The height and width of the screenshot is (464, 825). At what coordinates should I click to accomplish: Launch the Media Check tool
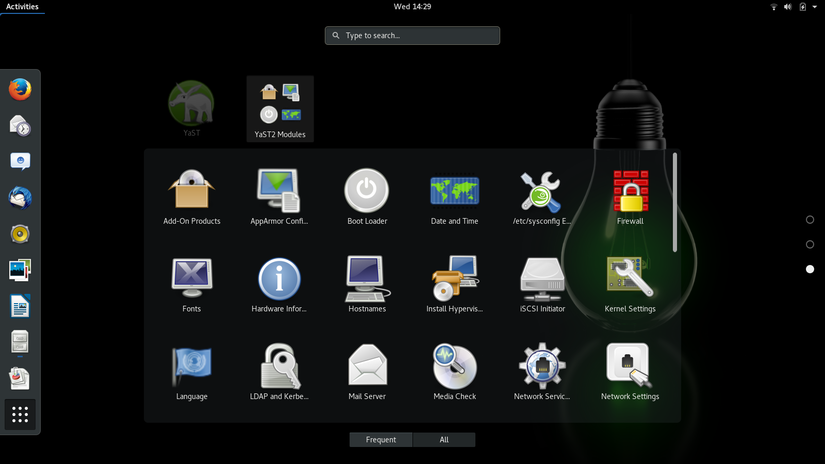tap(454, 372)
